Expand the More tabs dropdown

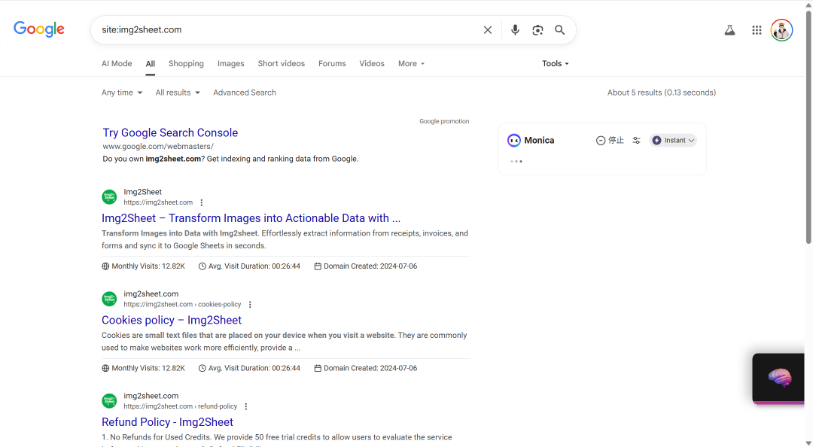pos(411,63)
